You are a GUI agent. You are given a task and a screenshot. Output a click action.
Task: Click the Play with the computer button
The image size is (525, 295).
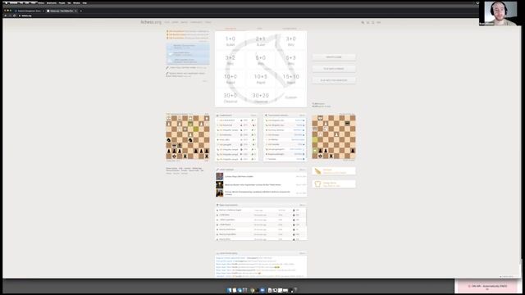coord(334,80)
